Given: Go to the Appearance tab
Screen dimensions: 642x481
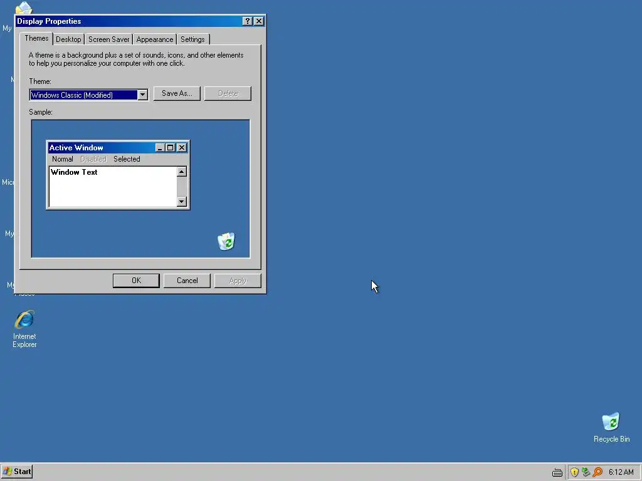Looking at the screenshot, I should (x=154, y=39).
